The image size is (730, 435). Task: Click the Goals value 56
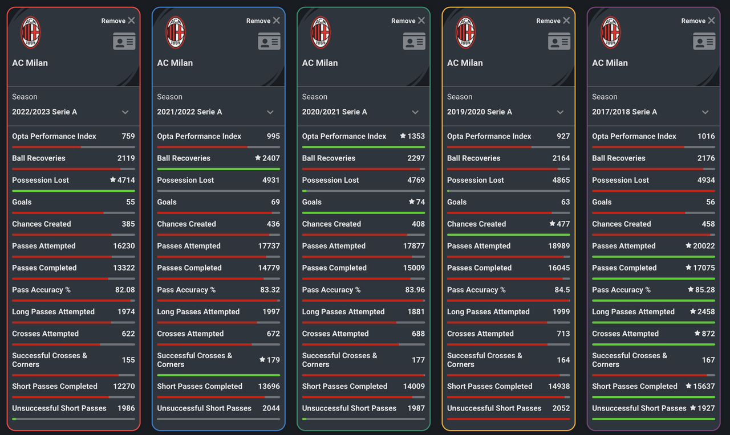pos(710,202)
